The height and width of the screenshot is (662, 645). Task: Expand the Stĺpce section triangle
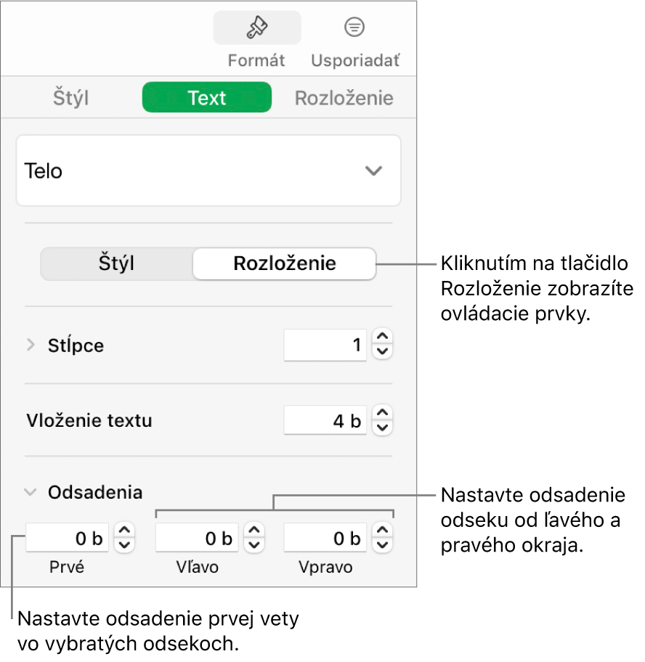point(30,345)
